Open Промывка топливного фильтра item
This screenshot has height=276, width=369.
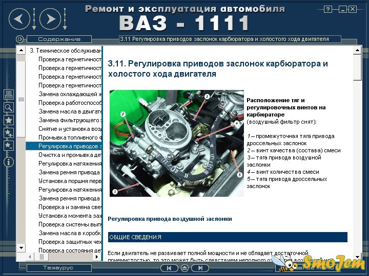[70, 137]
